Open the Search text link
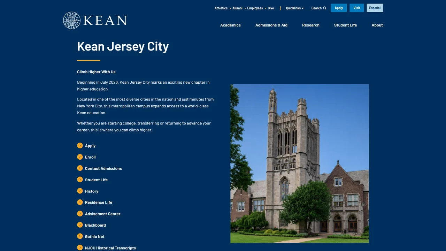This screenshot has height=251, width=446. point(316,8)
